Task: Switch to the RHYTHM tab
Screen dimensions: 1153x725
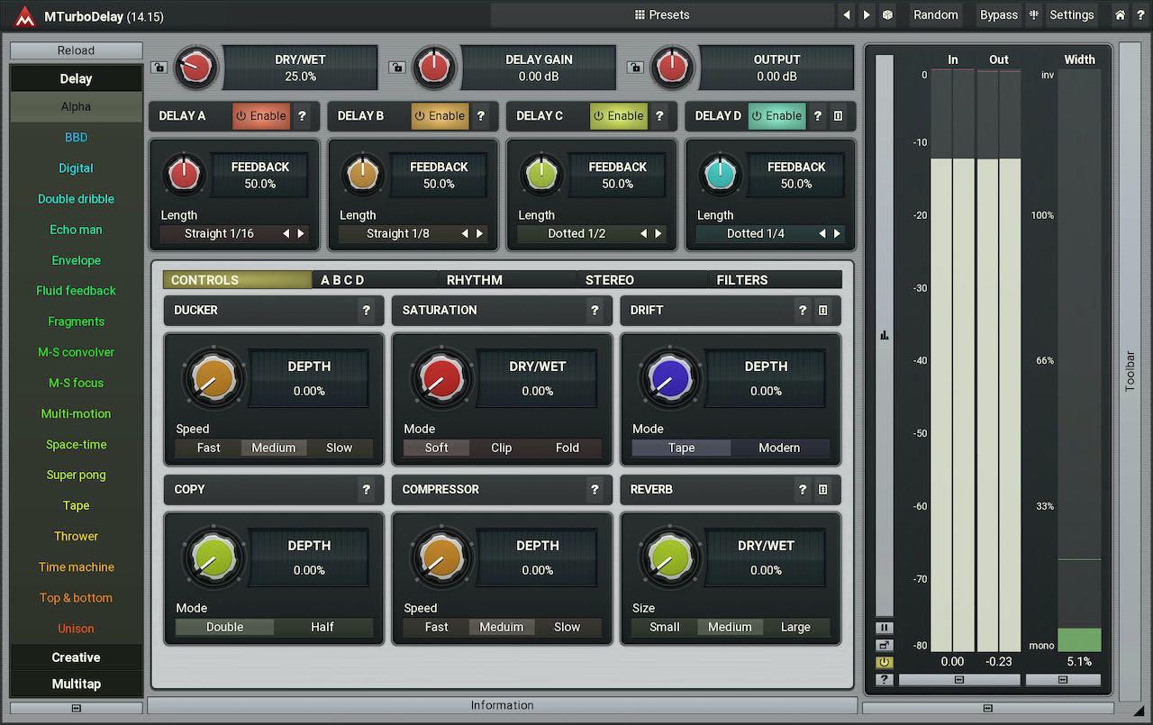Action: [x=475, y=280]
